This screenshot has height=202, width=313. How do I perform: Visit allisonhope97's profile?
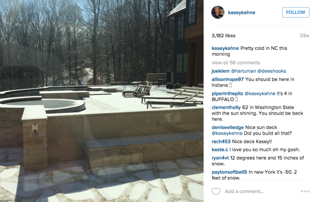coord(228,79)
